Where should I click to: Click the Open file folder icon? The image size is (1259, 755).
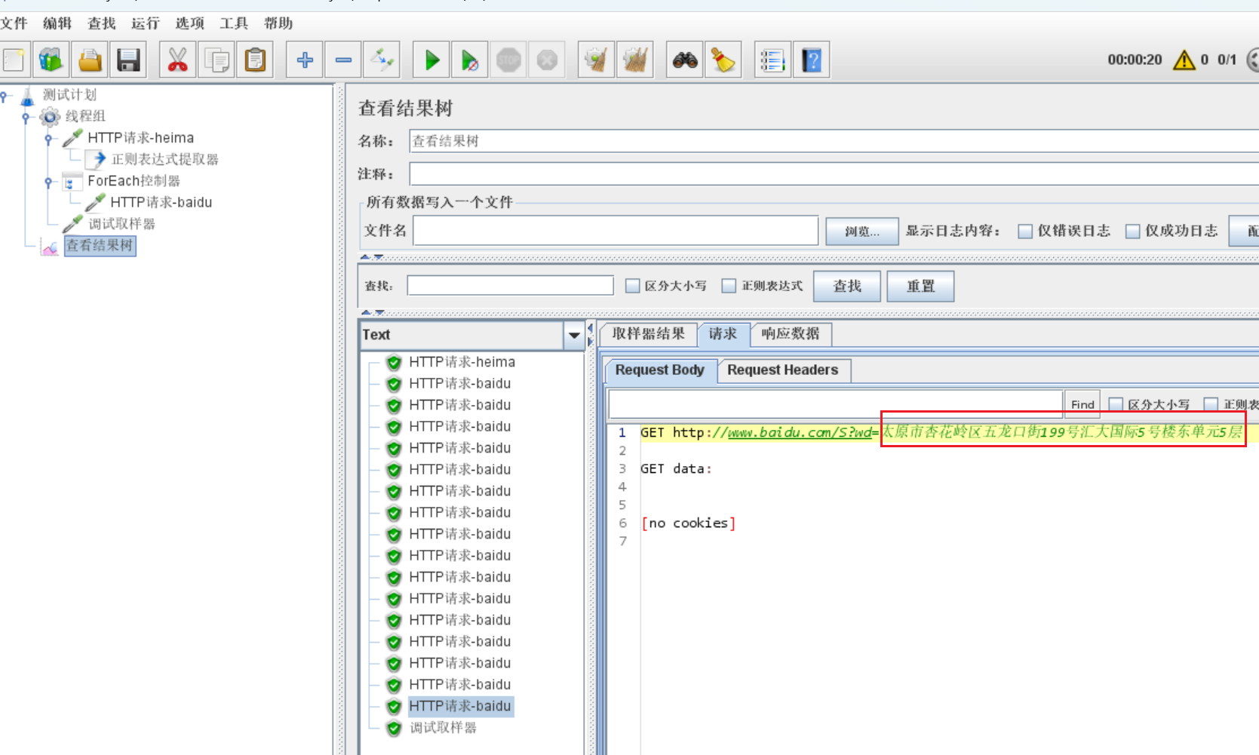90,60
